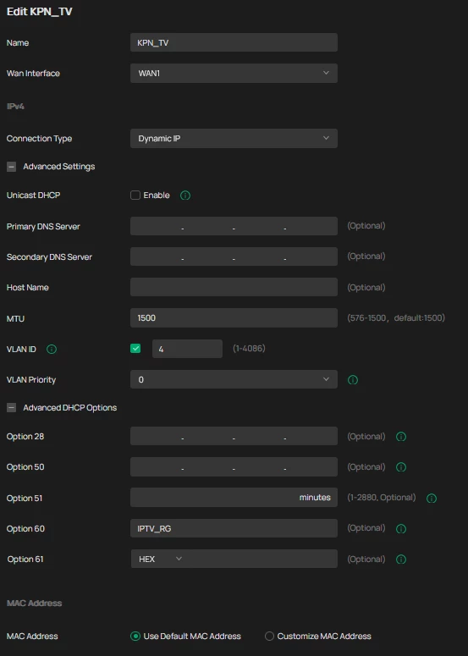
Task: Show info for Option 51
Action: [432, 499]
